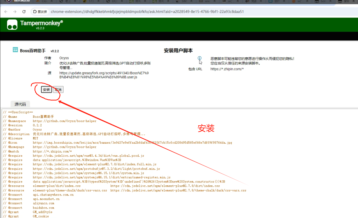Switch to the 173 browser tab
Screen dimensions: 358x218
click(x=91, y=1)
